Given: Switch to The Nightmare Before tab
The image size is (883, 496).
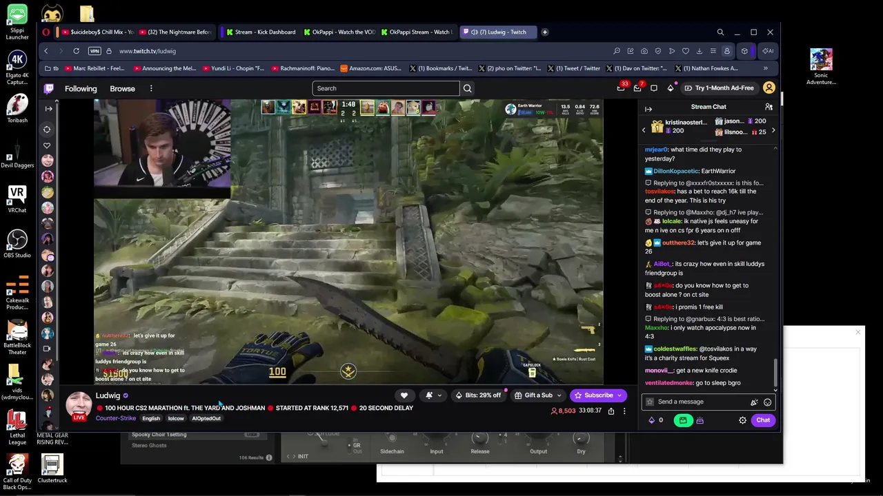Looking at the screenshot, I should [x=175, y=32].
